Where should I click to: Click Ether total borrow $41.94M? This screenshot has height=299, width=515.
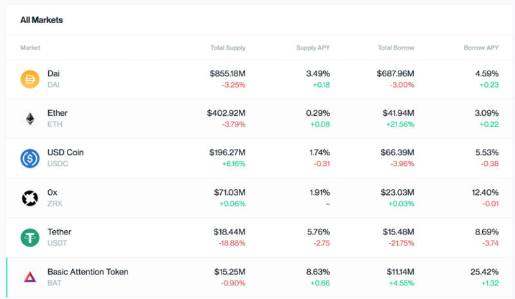[x=398, y=113]
